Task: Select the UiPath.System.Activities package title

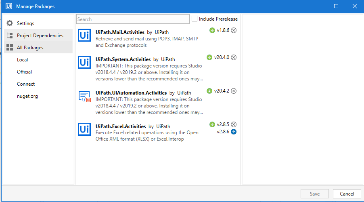Action: click(x=123, y=59)
